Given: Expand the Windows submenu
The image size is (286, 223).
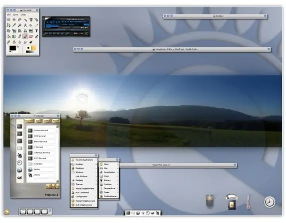Looking at the screenshot, I should tap(84, 172).
